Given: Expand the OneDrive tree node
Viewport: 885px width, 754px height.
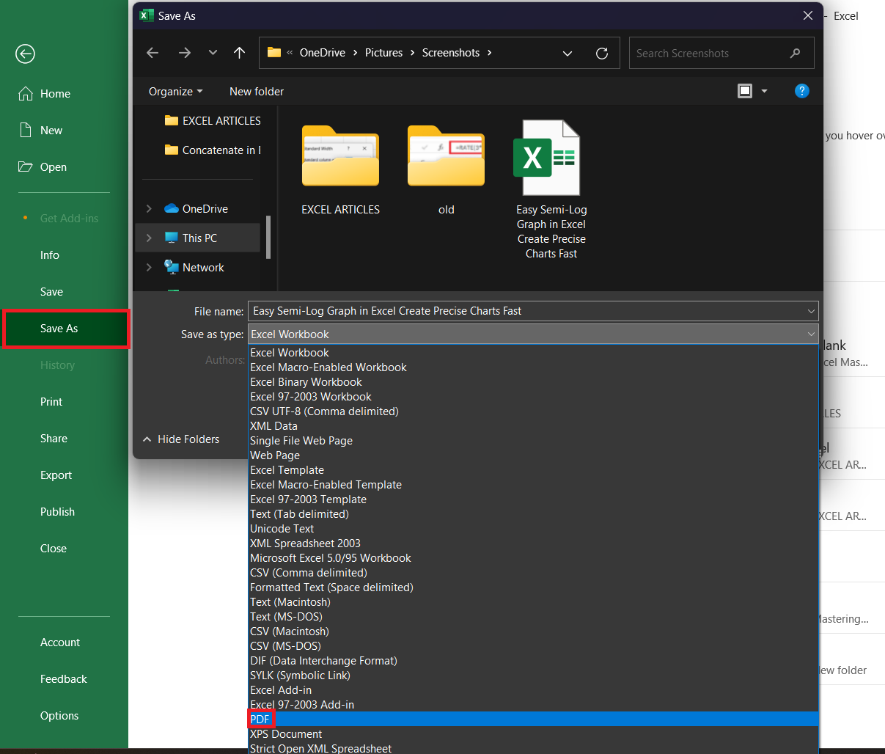Looking at the screenshot, I should pos(149,209).
